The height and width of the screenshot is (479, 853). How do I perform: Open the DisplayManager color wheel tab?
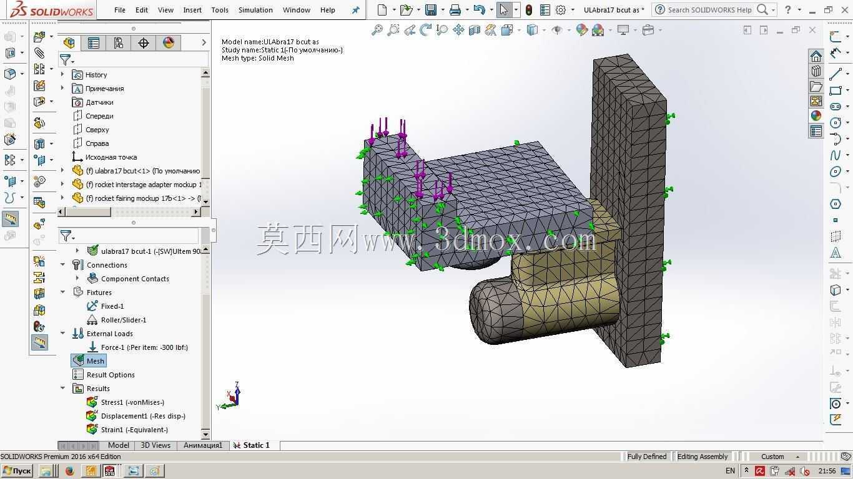click(x=169, y=42)
